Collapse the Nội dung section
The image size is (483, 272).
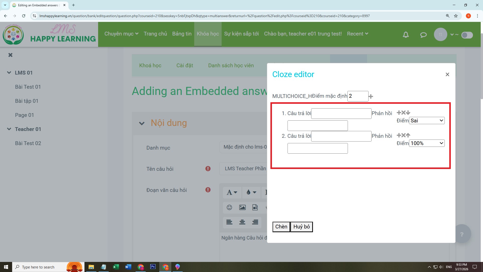coord(142,123)
